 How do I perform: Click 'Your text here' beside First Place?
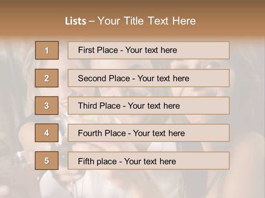(151, 50)
